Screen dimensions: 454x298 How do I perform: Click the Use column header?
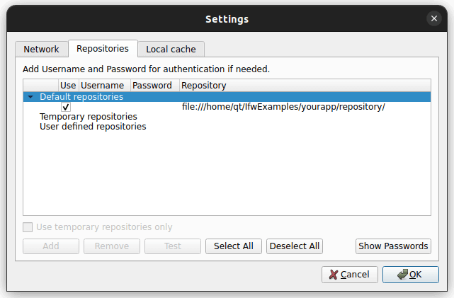[x=67, y=86]
